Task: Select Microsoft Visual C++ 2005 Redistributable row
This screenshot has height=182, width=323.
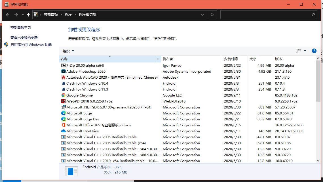Action: click(x=186, y=137)
